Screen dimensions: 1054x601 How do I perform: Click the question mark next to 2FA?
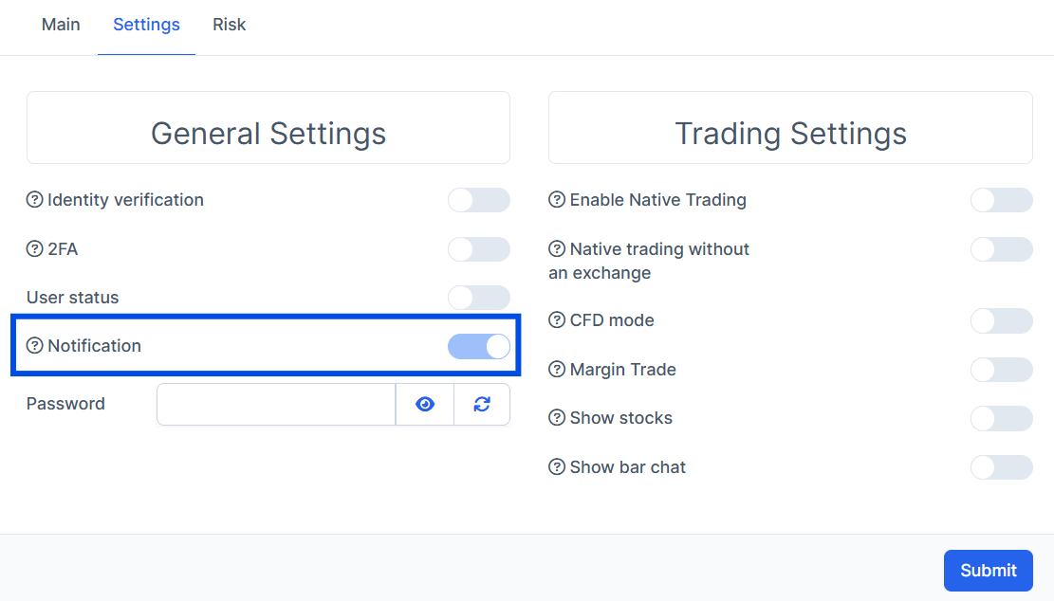[34, 249]
